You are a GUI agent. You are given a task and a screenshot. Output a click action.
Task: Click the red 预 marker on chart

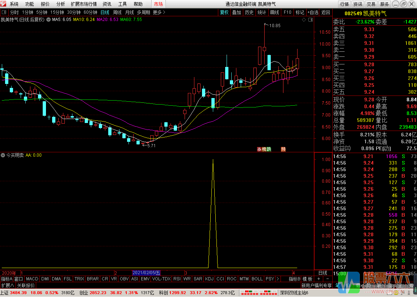coord(283,149)
